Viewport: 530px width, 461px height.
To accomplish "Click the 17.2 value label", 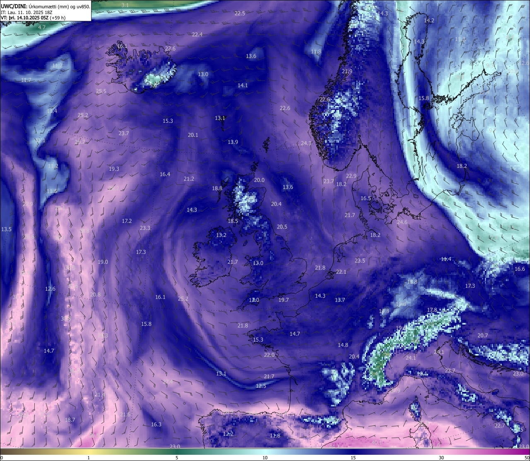I will pos(127,221).
